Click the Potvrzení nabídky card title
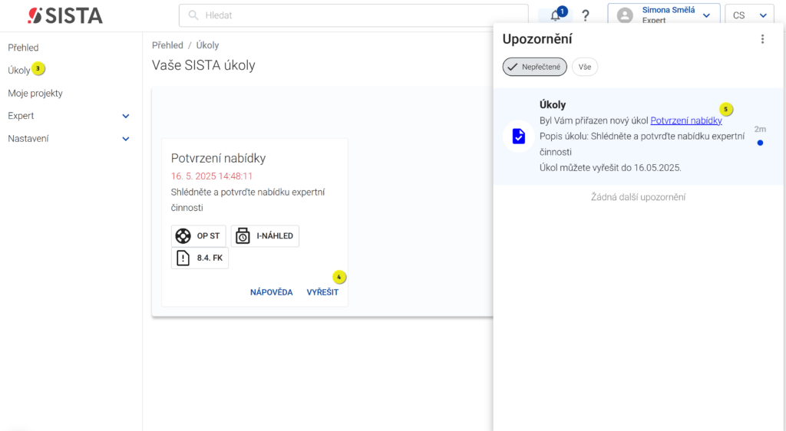 tap(218, 158)
